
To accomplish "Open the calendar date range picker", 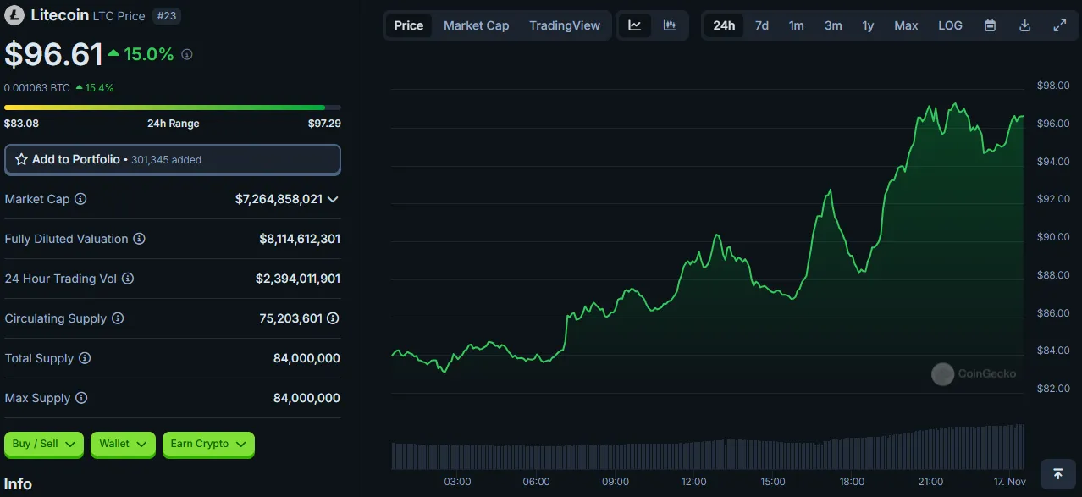I will [990, 25].
